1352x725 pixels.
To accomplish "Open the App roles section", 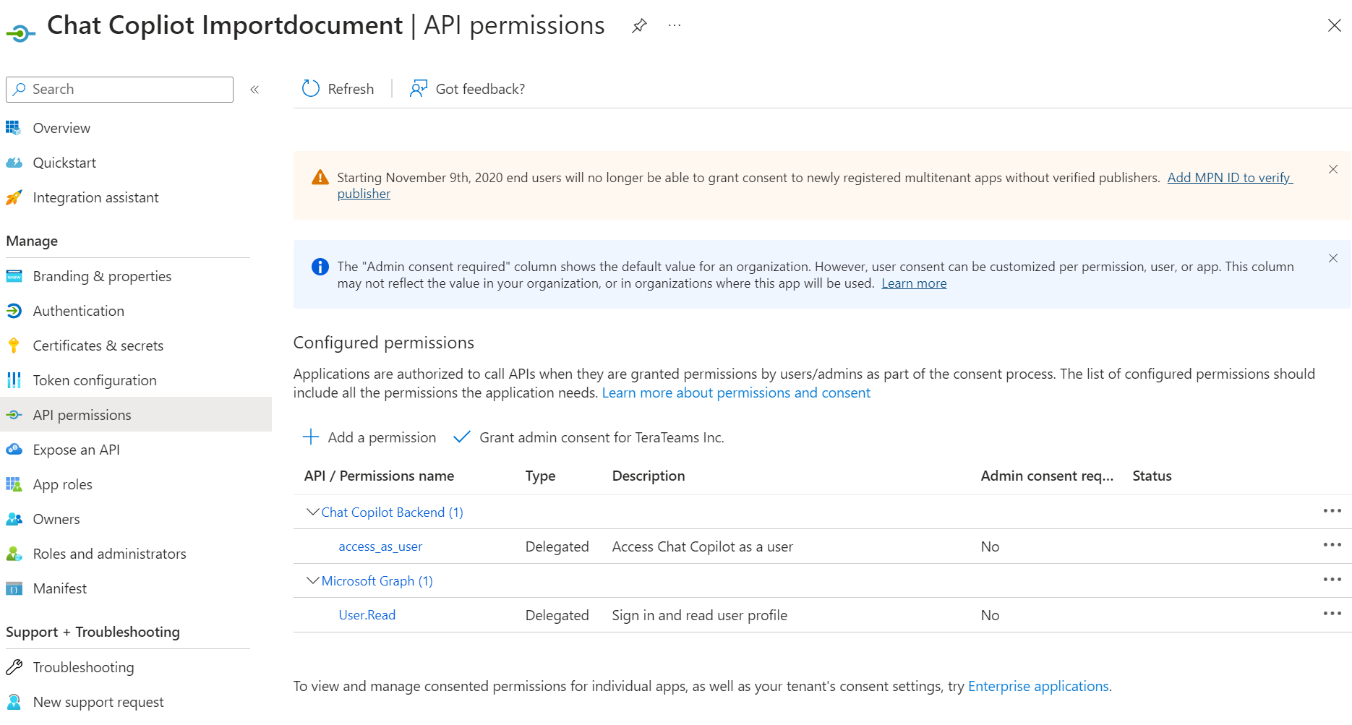I will (62, 484).
